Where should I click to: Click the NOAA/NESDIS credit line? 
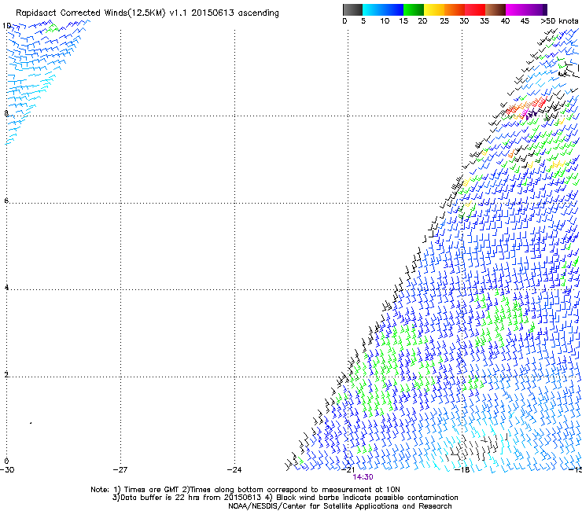[340, 506]
